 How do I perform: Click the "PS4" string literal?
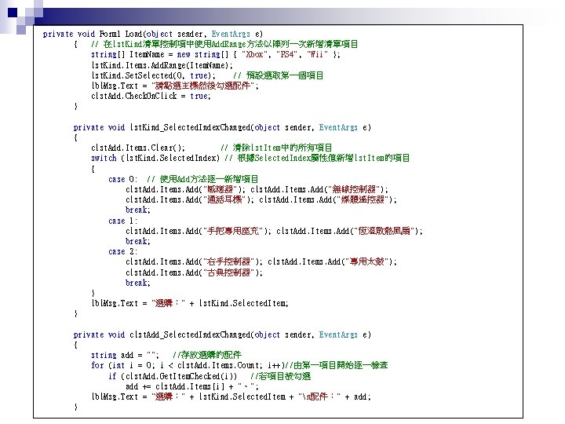[287, 54]
